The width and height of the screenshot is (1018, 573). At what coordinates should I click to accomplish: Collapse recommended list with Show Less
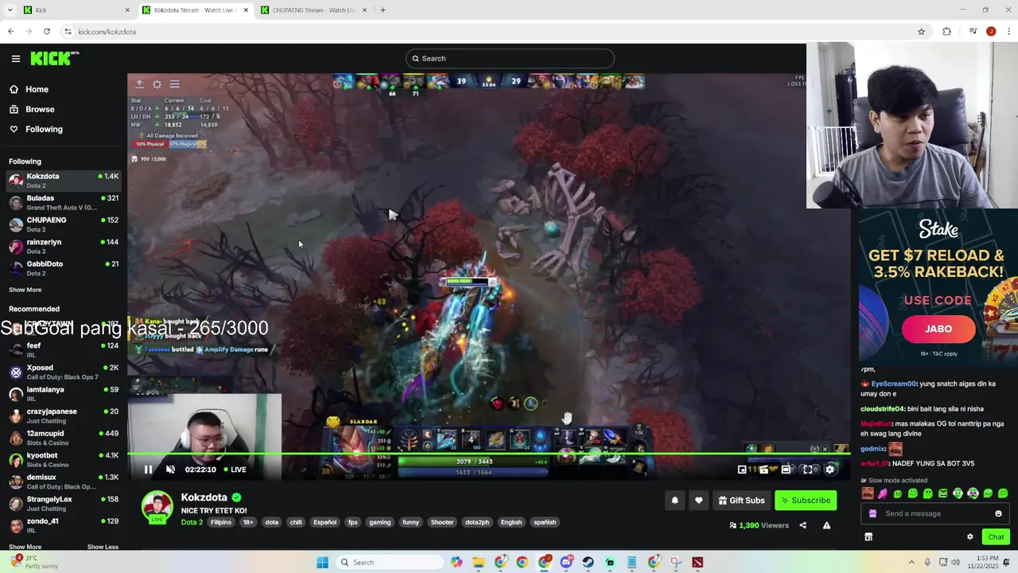[x=103, y=547]
